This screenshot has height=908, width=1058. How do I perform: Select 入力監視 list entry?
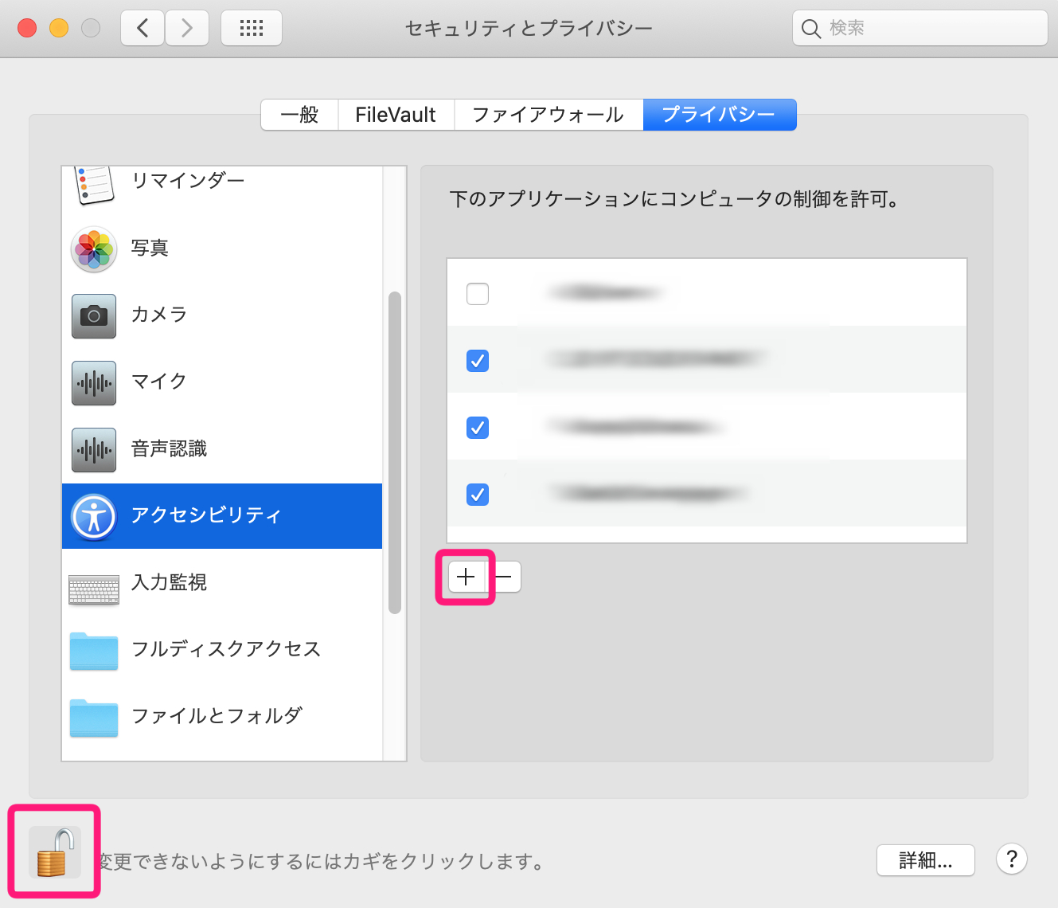pos(222,583)
